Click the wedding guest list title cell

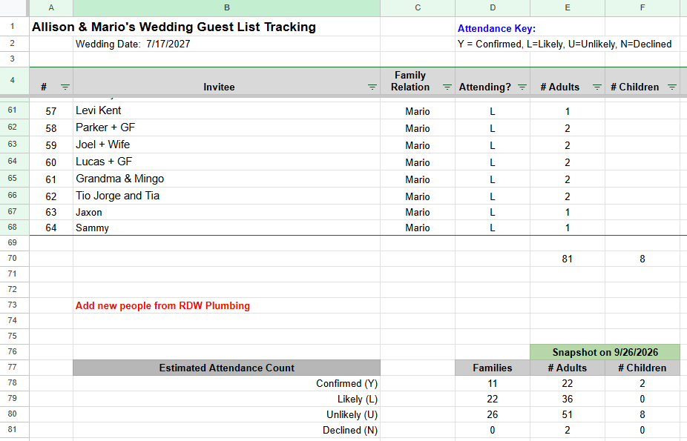coord(174,27)
